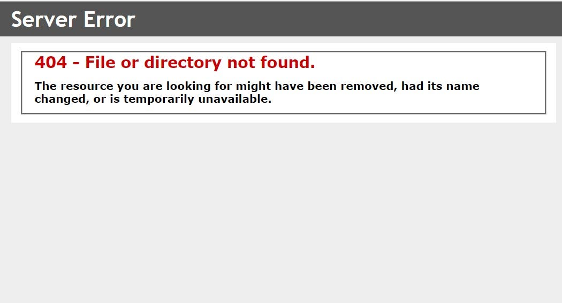
Task: Click the word "looking" in the description
Action: pos(188,87)
